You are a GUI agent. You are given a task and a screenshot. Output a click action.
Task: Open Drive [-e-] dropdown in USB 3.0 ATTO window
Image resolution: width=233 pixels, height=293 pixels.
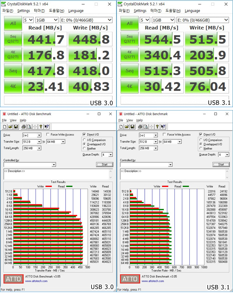32,135
